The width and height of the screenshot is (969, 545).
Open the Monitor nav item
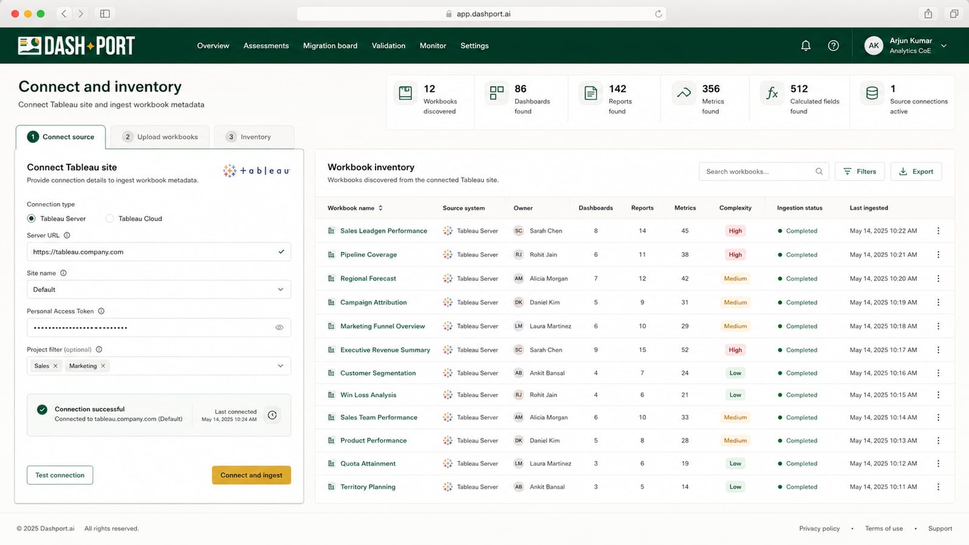pos(433,45)
